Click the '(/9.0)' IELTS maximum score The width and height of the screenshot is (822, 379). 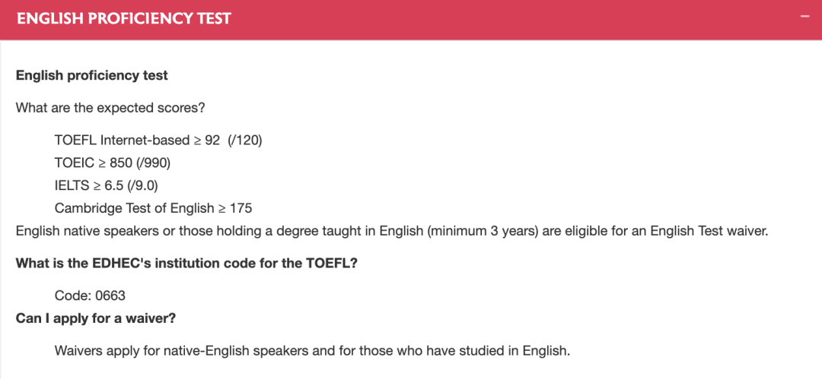142,185
